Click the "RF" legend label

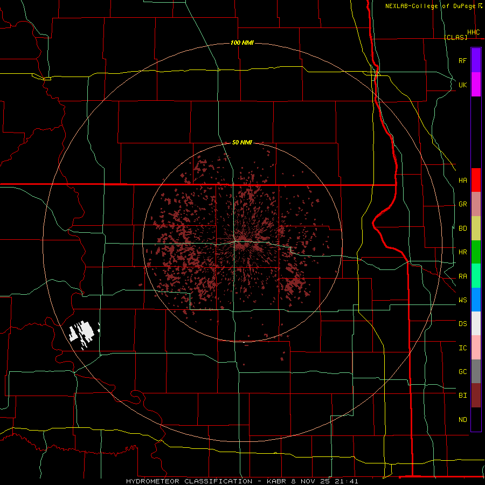tap(463, 60)
